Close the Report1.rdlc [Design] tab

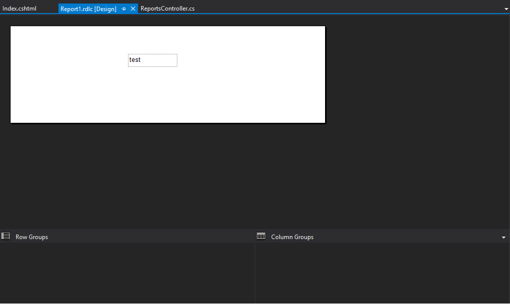click(133, 9)
